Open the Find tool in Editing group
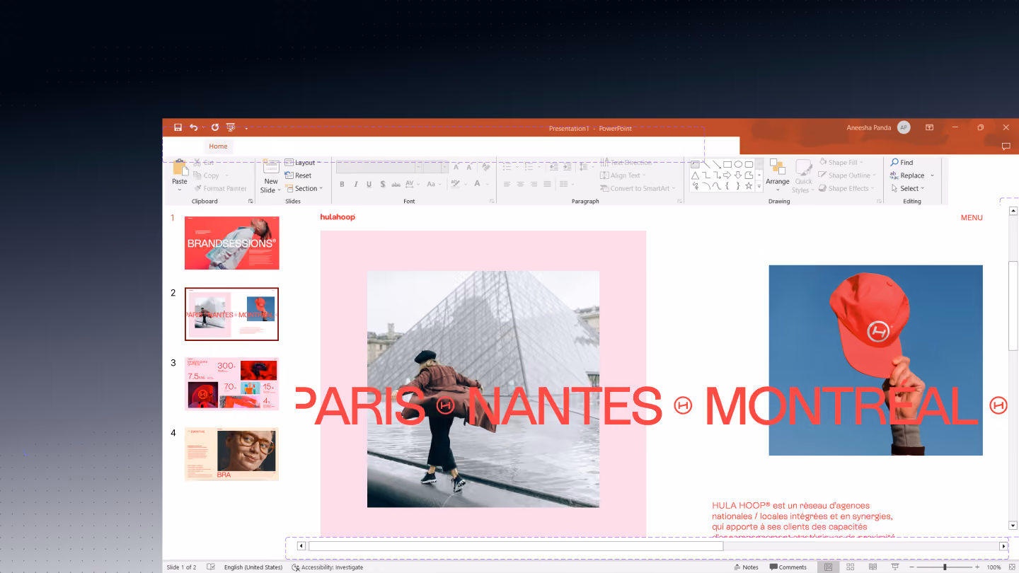1019x573 pixels. pos(902,162)
